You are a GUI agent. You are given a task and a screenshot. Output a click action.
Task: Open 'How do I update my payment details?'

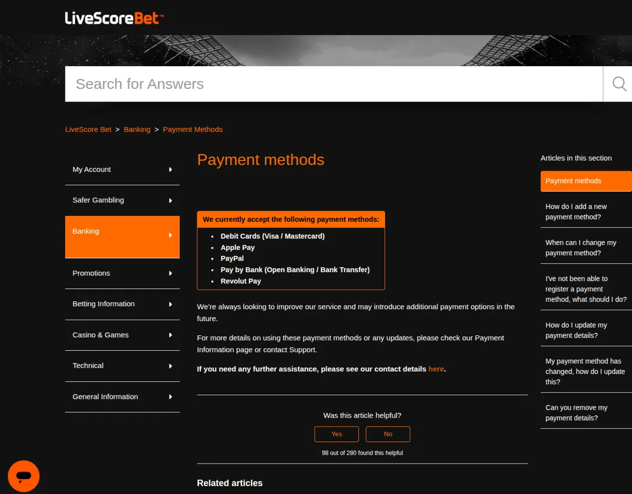click(586, 331)
